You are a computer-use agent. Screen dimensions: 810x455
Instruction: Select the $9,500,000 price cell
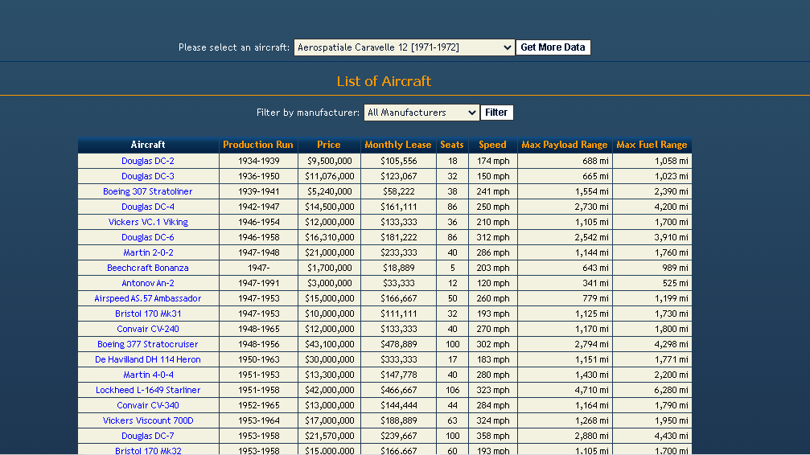(x=329, y=161)
